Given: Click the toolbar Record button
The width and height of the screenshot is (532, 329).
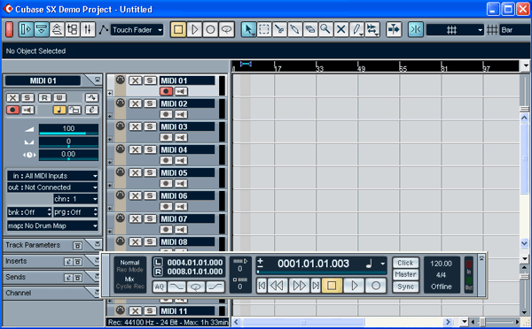Looking at the screenshot, I should (210, 30).
